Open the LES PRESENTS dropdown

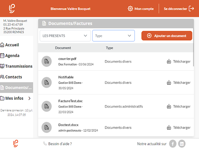click(65, 36)
